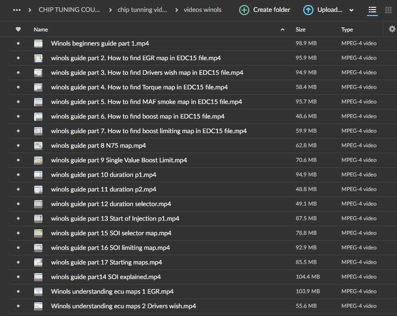Sort files by Size column

pos(300,30)
